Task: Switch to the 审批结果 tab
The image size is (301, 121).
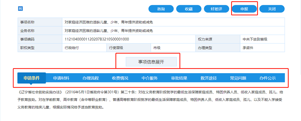Action: pos(179,78)
